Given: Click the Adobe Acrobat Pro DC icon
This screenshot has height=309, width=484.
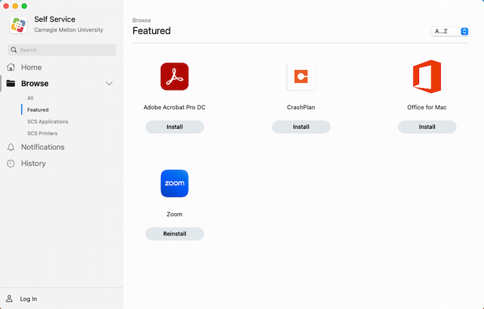Looking at the screenshot, I should coord(174,77).
